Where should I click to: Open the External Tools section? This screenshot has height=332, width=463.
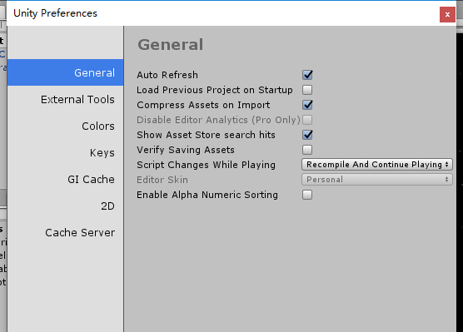click(x=65, y=100)
